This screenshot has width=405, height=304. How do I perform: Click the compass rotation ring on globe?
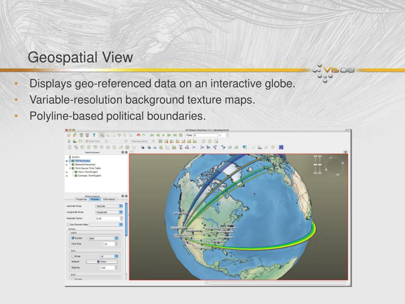(335, 166)
